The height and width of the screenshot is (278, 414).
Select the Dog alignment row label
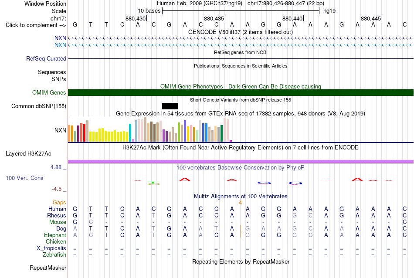[x=61, y=229]
